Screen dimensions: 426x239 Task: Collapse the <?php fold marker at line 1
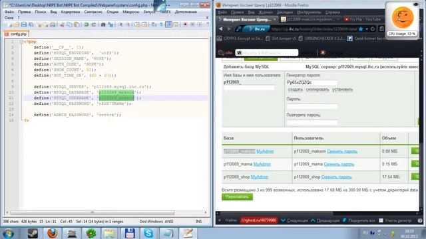(21, 42)
